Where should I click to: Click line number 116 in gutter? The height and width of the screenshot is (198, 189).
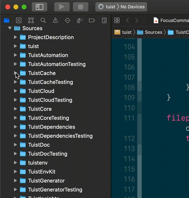pyautogui.click(x=129, y=179)
